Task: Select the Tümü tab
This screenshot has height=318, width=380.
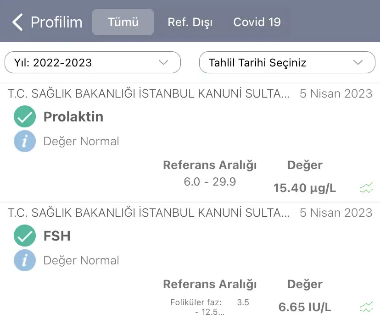Action: pyautogui.click(x=123, y=22)
